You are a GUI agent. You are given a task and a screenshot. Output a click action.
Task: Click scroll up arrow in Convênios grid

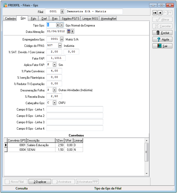coord(147,141)
